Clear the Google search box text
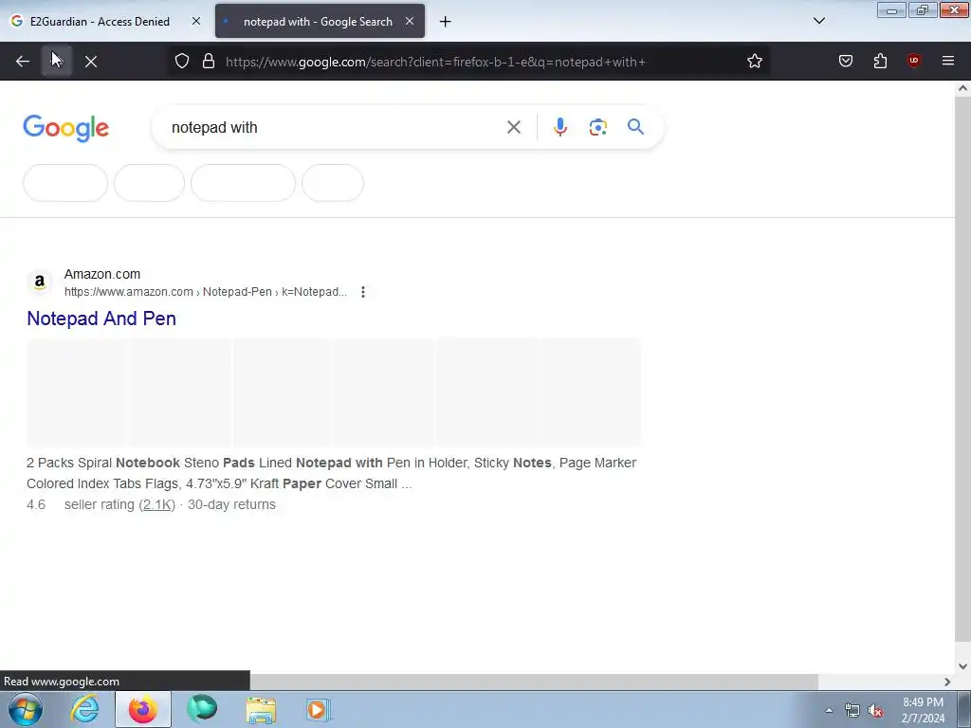This screenshot has height=728, width=971. [x=514, y=128]
